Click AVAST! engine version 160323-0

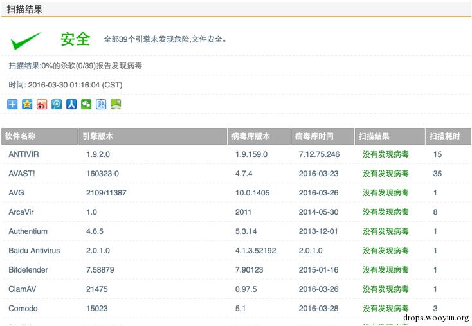tap(103, 174)
